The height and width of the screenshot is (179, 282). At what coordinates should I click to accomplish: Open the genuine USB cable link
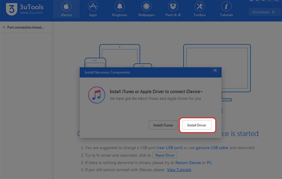pyautogui.click(x=212, y=148)
